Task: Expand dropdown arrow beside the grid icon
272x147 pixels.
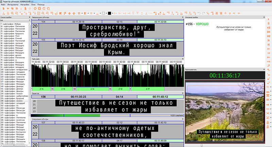Action: pyautogui.click(x=82, y=13)
